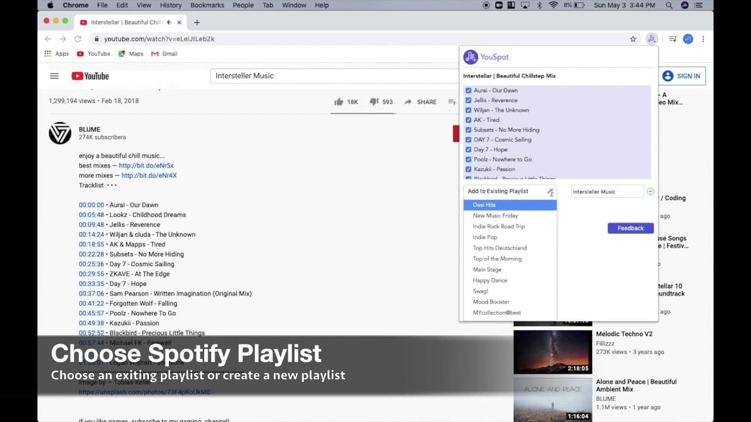The width and height of the screenshot is (751, 422).
Task: Click the YouSpot extension icon in toolbar
Action: tap(651, 39)
